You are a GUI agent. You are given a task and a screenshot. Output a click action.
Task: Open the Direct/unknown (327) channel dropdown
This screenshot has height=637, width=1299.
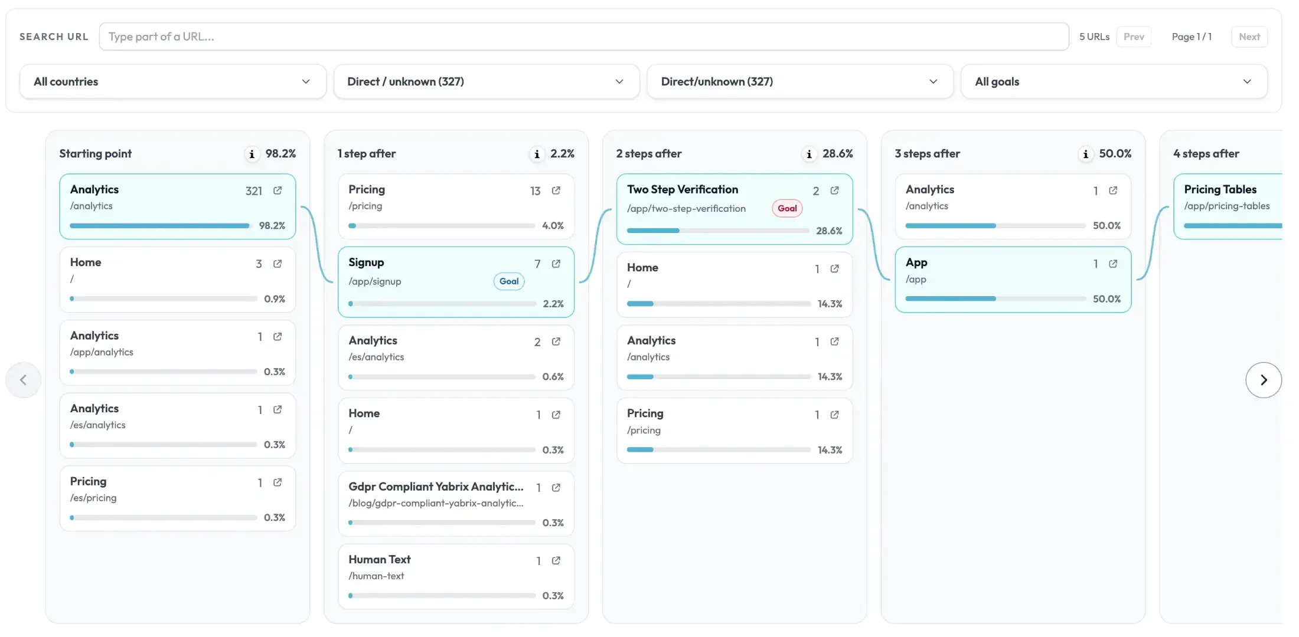[800, 81]
